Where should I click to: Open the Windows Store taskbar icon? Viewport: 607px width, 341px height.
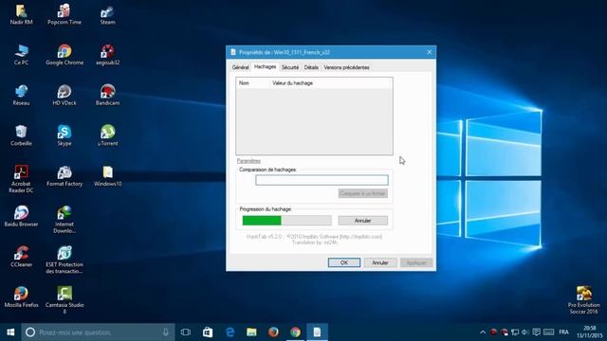click(208, 332)
